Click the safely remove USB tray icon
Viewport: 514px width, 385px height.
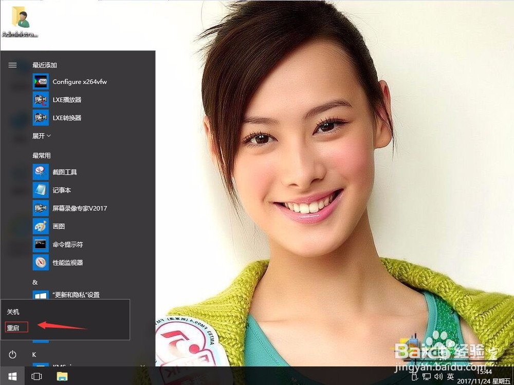[414, 376]
